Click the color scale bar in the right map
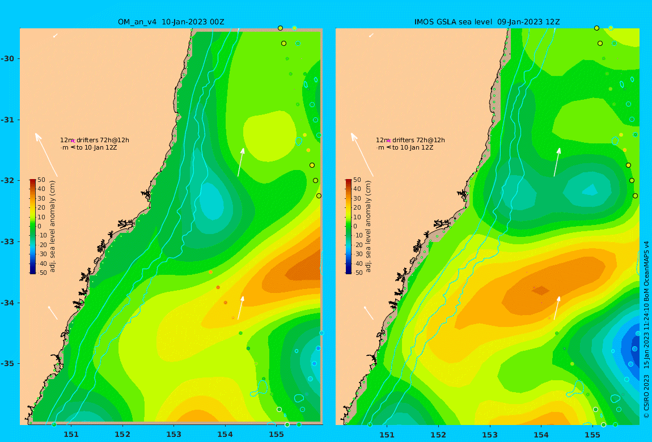Screen dimensions: 652x442 349,227
